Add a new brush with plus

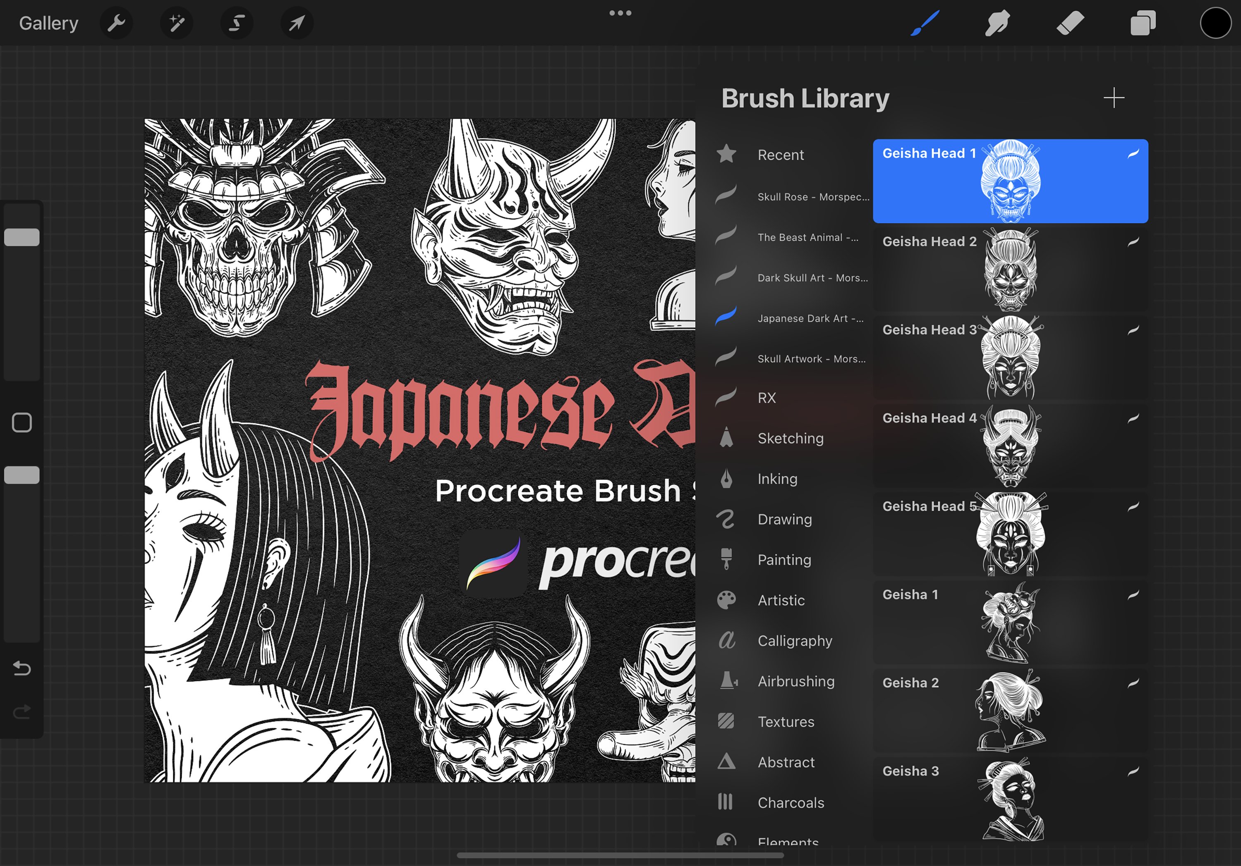(1114, 98)
